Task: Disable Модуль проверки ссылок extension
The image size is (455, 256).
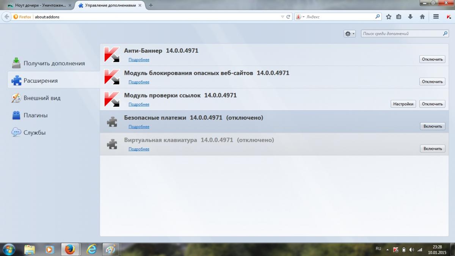Action: pyautogui.click(x=432, y=104)
